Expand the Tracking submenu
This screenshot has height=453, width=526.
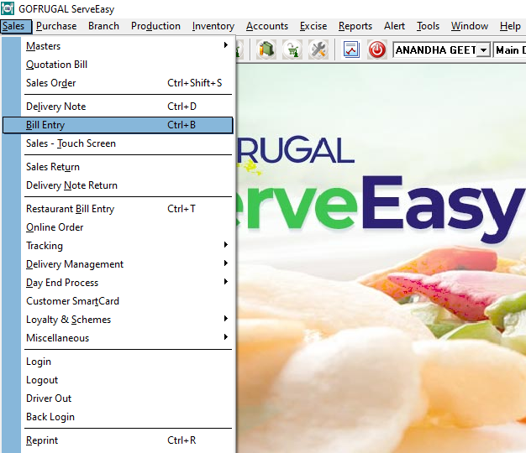(x=117, y=246)
